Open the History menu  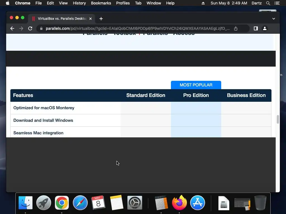79,3
